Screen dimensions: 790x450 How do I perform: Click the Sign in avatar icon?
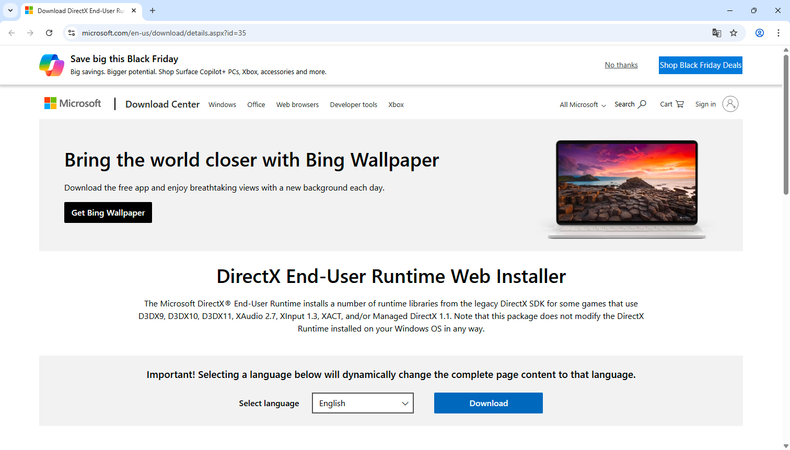(x=730, y=104)
